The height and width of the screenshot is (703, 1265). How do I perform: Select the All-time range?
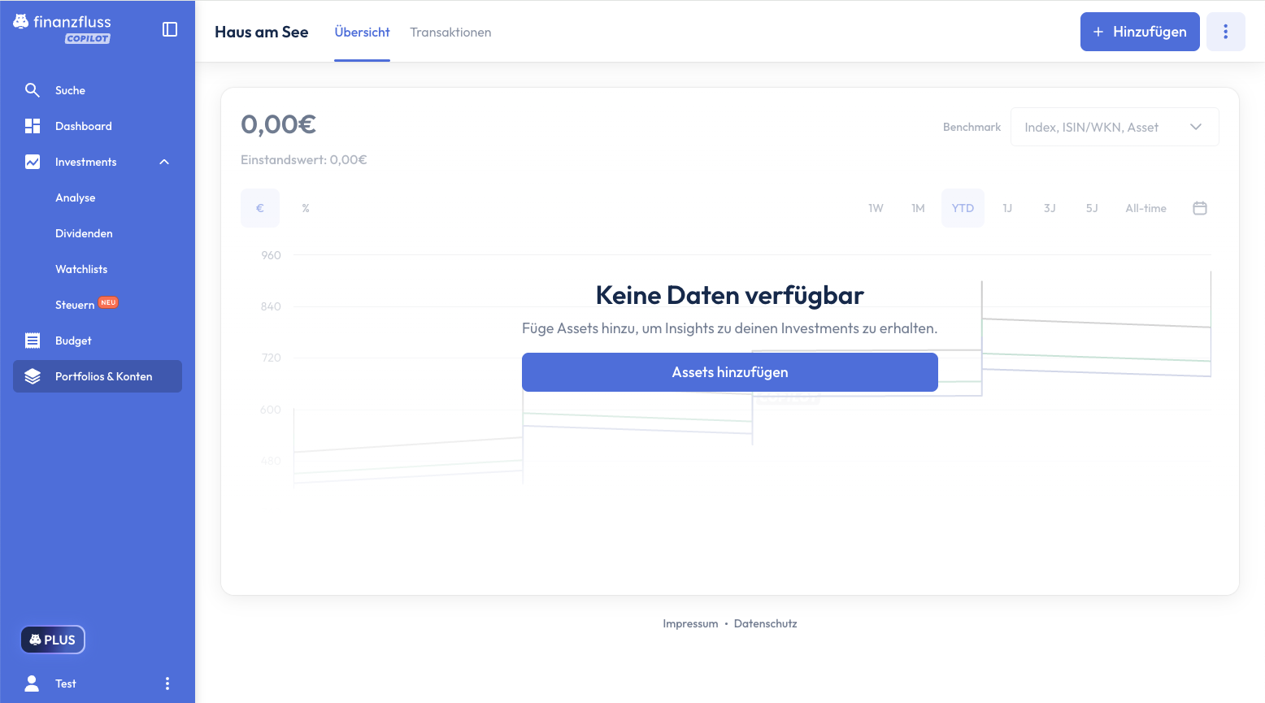(1145, 208)
